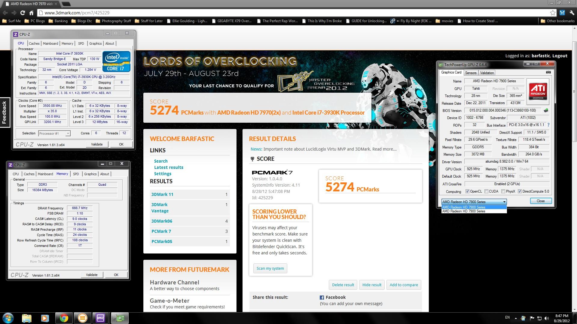Screen dimensions: 577x324
Task: Choose the highlighted Radeon HD 7900 list entry
Action: (x=474, y=207)
